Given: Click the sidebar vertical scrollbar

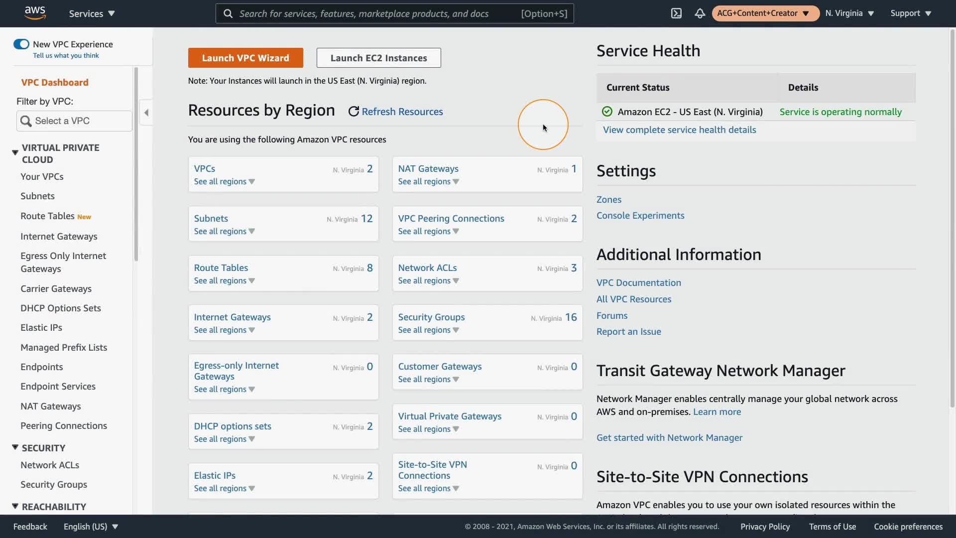Looking at the screenshot, I should click(x=136, y=164).
